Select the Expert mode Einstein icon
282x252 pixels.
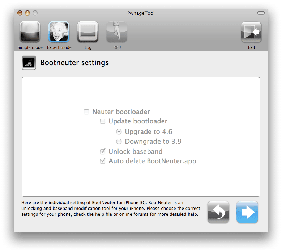coord(59,32)
